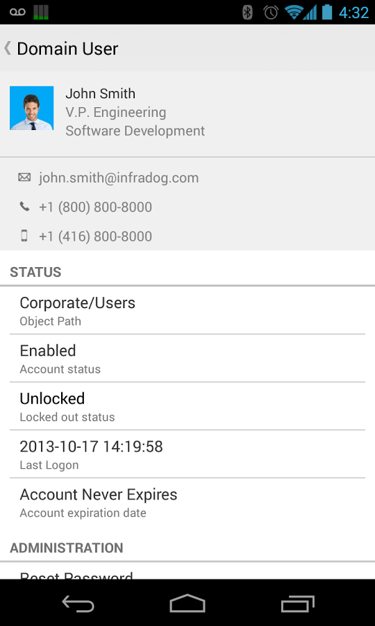Open the recent apps button
The width and height of the screenshot is (375, 626).
[297, 603]
